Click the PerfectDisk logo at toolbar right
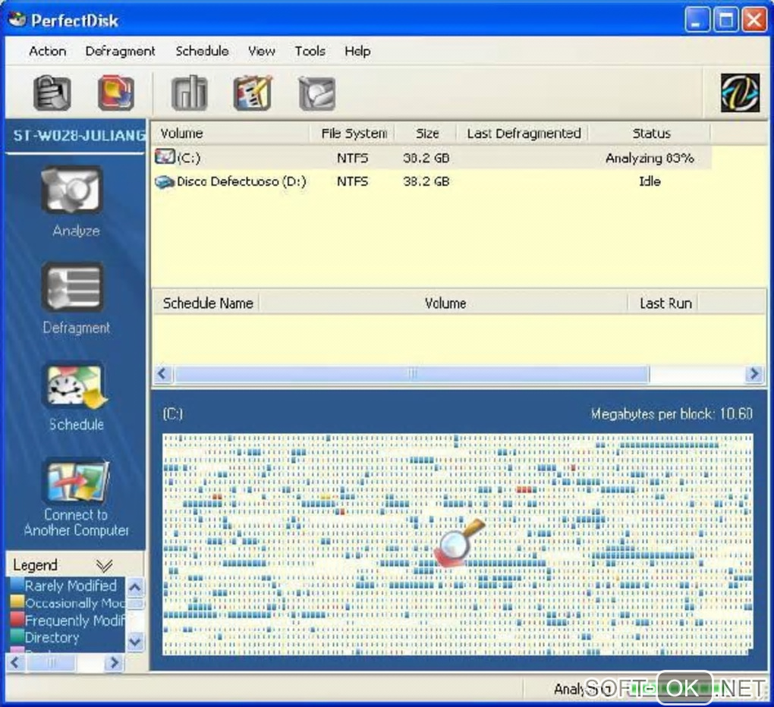Viewport: 774px width, 707px height. pyautogui.click(x=740, y=93)
